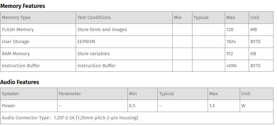Select the FLASH Memory cell

(38, 30)
